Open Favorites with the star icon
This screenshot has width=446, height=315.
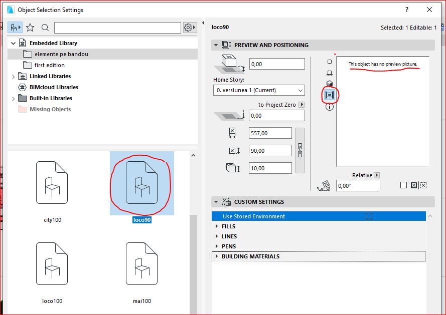[30, 28]
